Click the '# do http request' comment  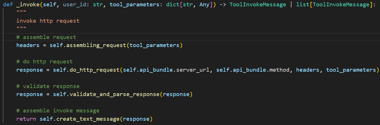pos(44,62)
